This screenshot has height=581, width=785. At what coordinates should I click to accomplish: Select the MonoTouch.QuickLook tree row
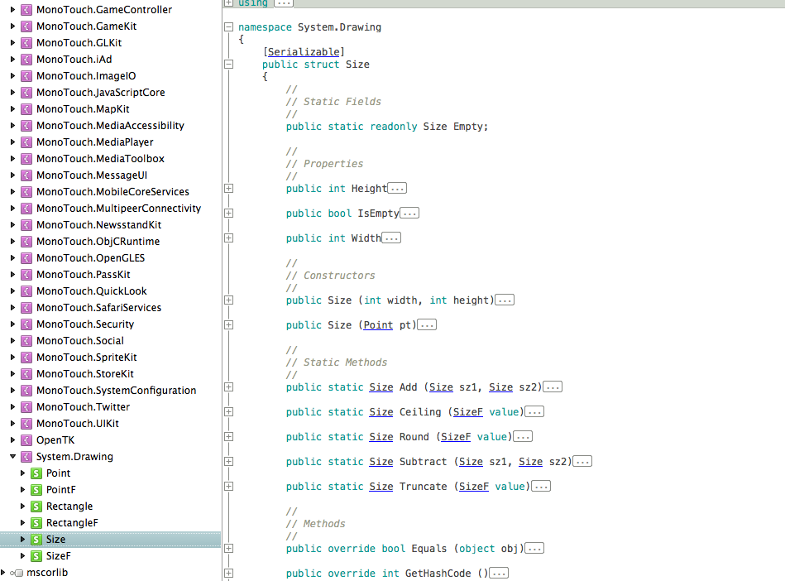point(110,290)
